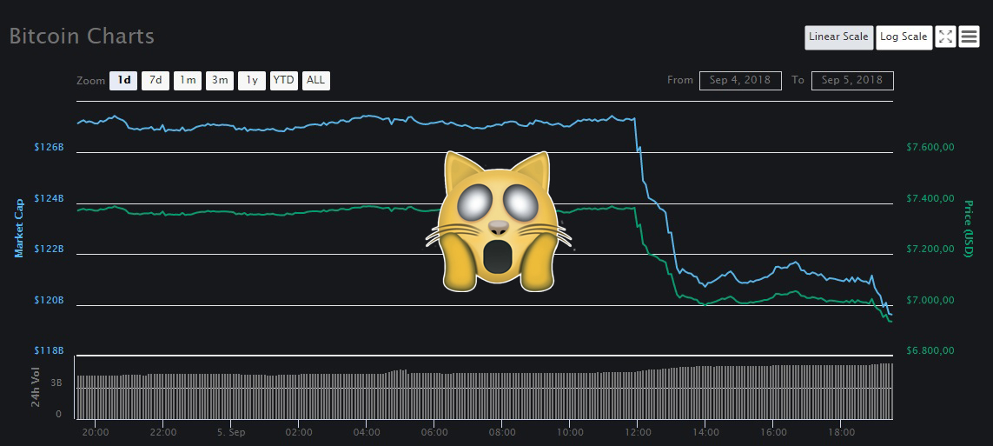Select the 7d zoom range
The height and width of the screenshot is (446, 993).
[156, 81]
